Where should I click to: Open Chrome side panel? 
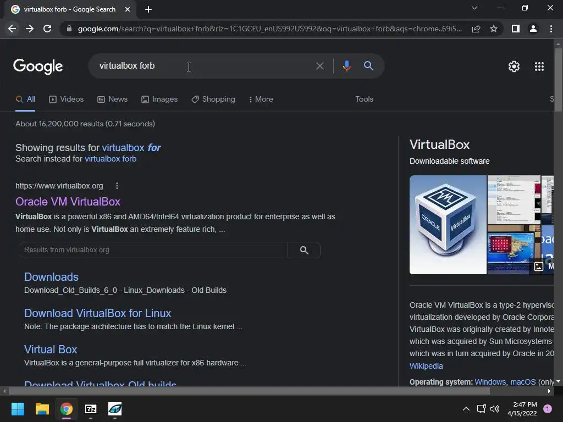click(516, 29)
